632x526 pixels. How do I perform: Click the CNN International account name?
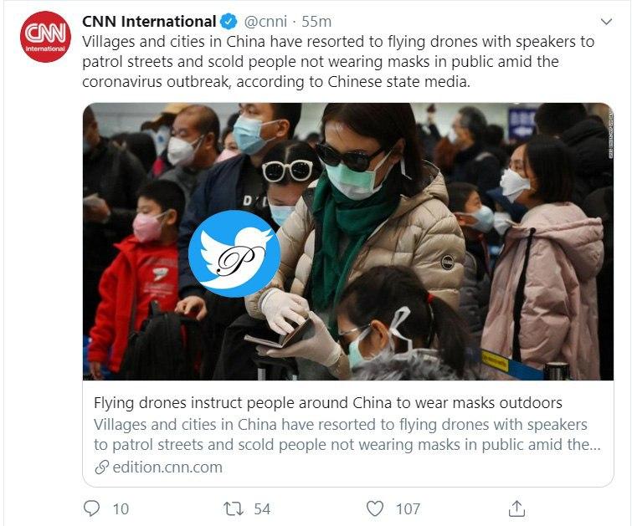[x=149, y=22]
